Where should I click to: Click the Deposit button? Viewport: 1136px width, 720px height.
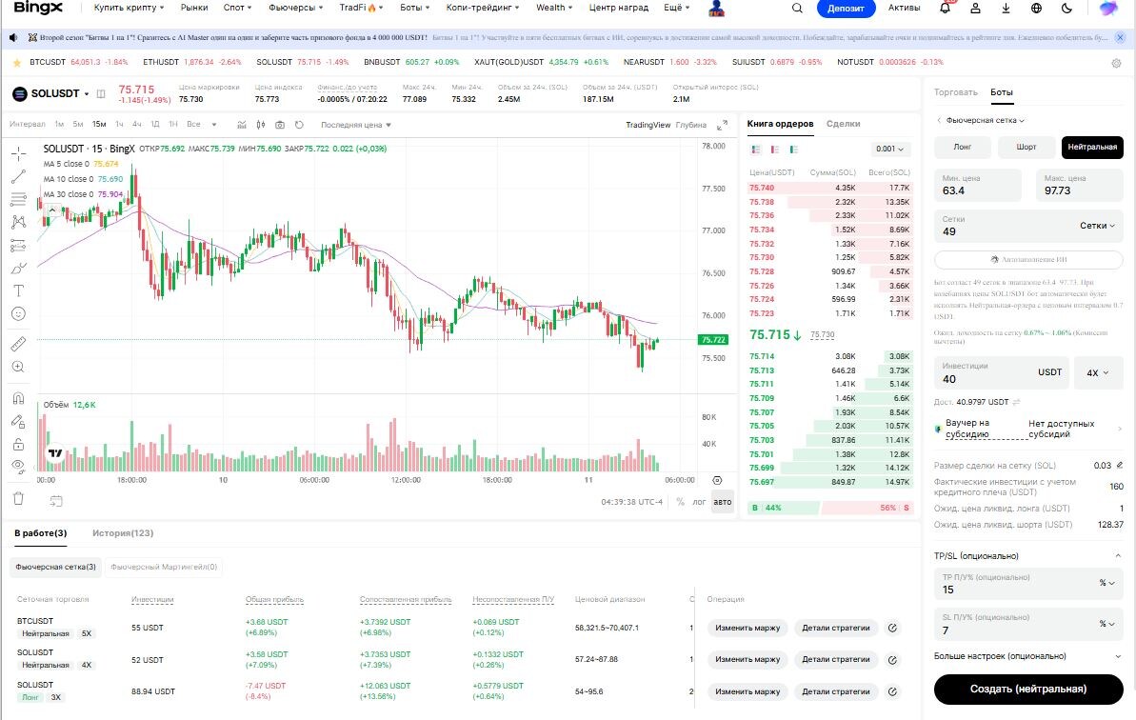[x=846, y=8]
